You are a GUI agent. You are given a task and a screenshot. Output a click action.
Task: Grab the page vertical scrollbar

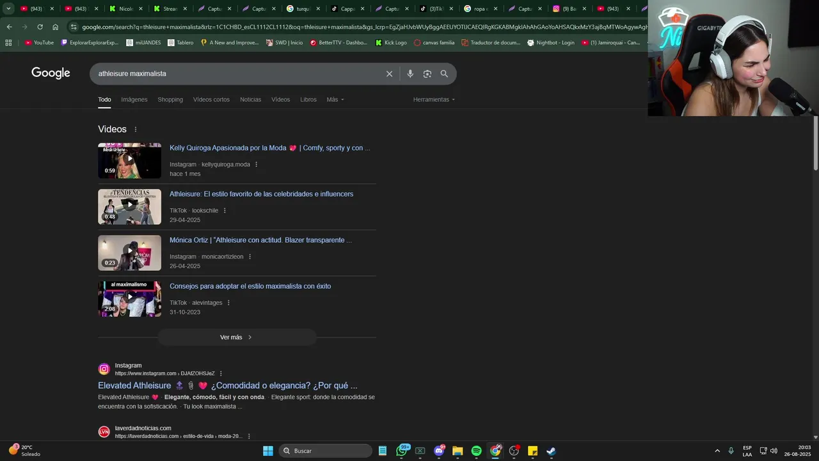click(x=815, y=143)
